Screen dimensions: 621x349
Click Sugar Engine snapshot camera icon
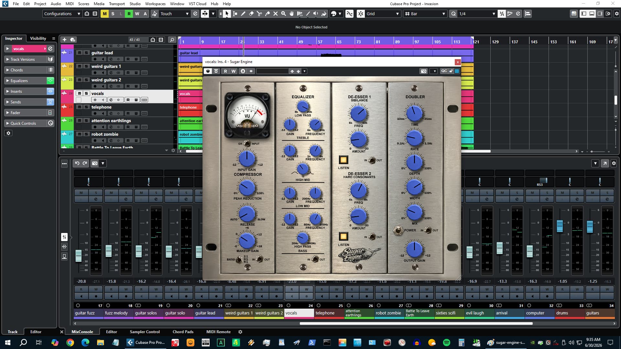point(423,71)
